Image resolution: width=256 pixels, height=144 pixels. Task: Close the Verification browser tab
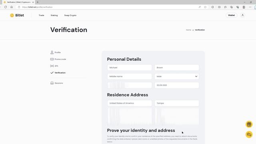pyautogui.click(x=33, y=2)
